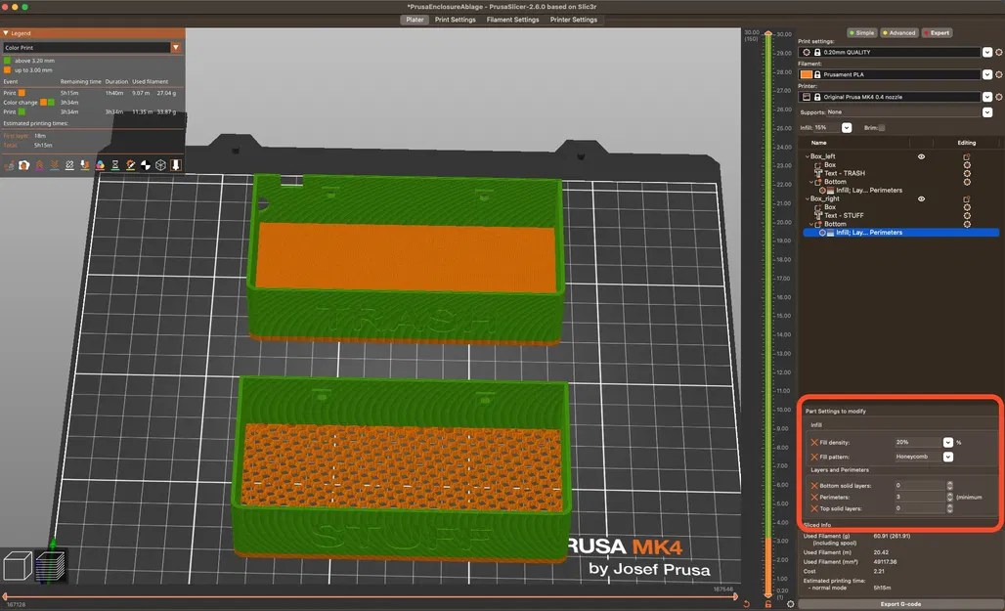Toggle Retractions icon with upward chevrons

click(x=39, y=165)
